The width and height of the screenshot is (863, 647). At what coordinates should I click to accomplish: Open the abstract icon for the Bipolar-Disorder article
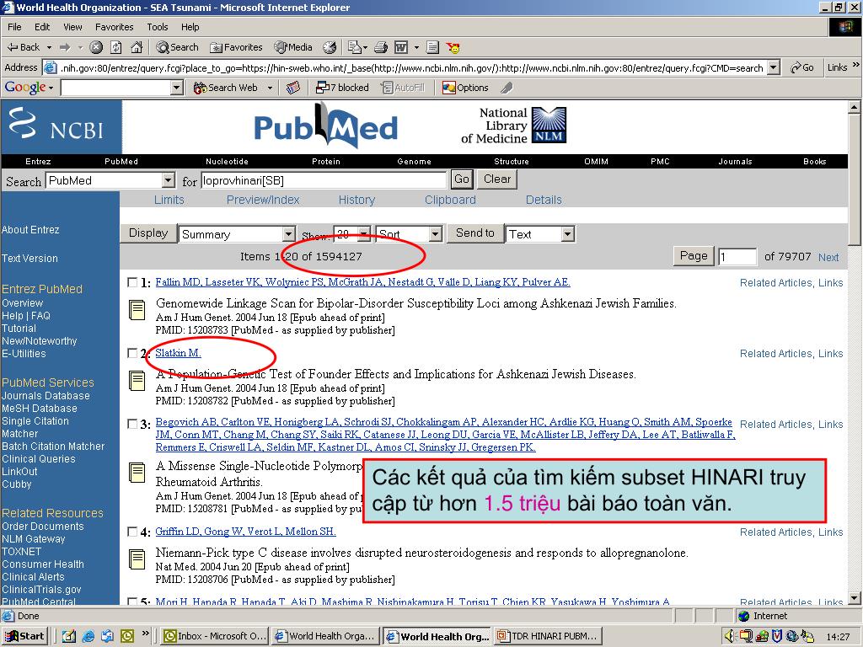(x=137, y=310)
